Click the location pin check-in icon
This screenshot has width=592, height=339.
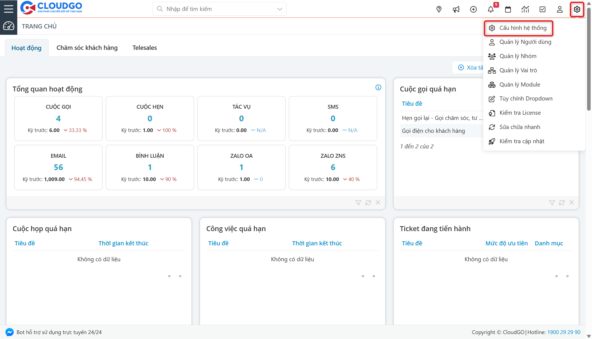click(439, 9)
